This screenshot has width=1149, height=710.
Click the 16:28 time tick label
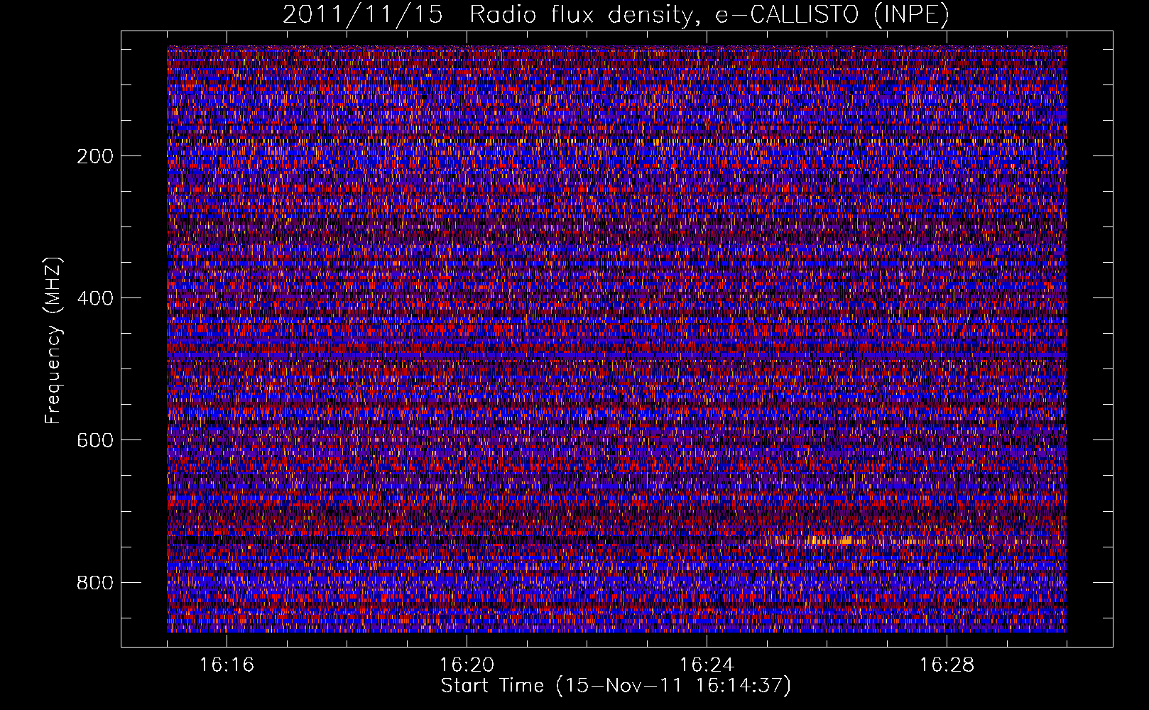[947, 665]
